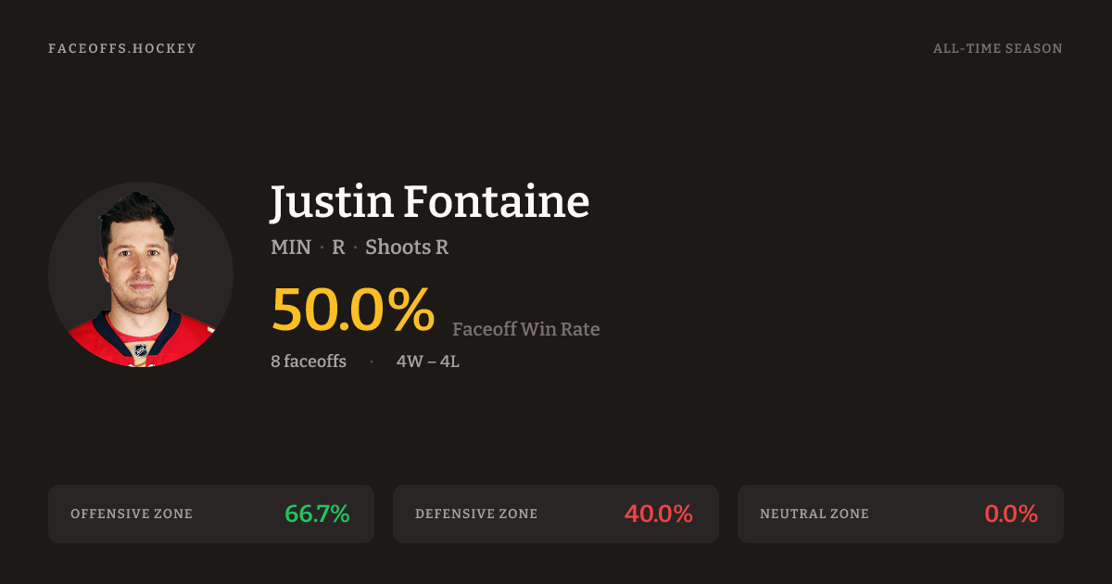Click the Shoots R handedness text
1112x584 pixels.
(x=407, y=248)
